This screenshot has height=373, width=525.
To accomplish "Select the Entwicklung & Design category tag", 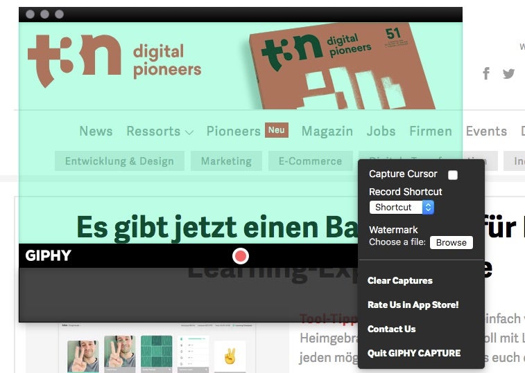I will pos(119,161).
